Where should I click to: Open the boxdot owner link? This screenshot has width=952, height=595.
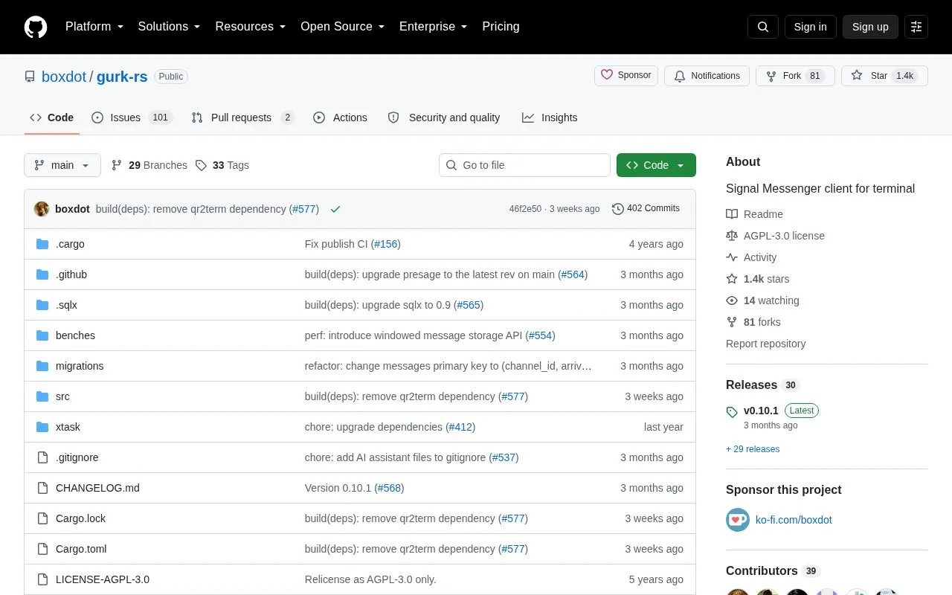point(64,77)
